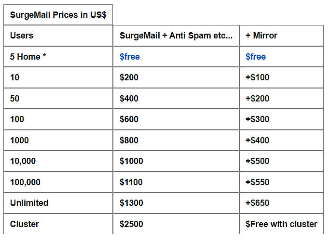Select the Unlimited users row label
Viewport: 329px width, 240px height.
pos(29,203)
